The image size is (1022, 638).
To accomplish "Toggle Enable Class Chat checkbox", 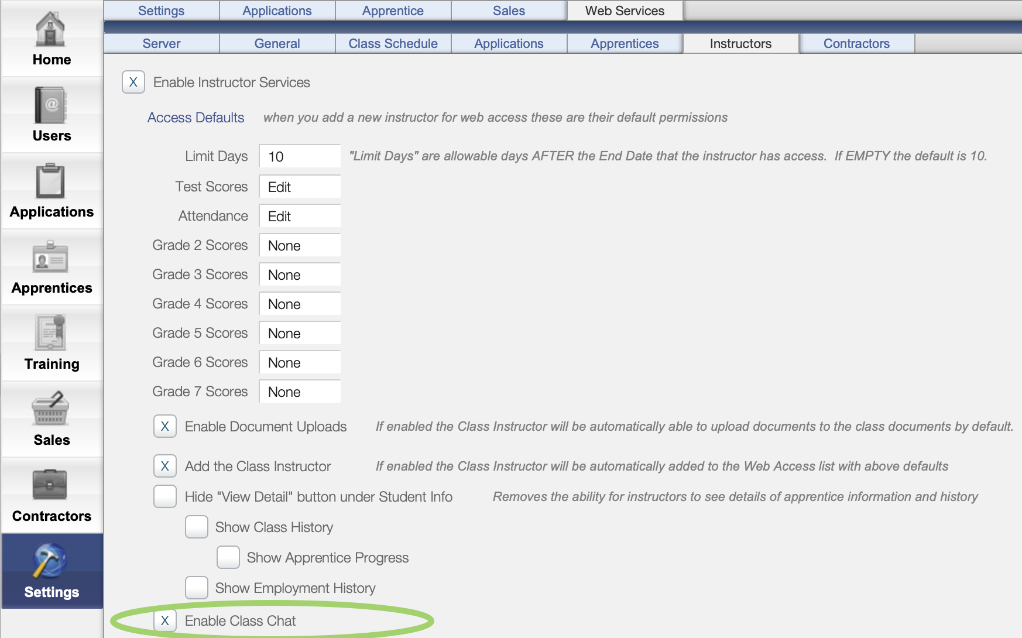I will (165, 621).
